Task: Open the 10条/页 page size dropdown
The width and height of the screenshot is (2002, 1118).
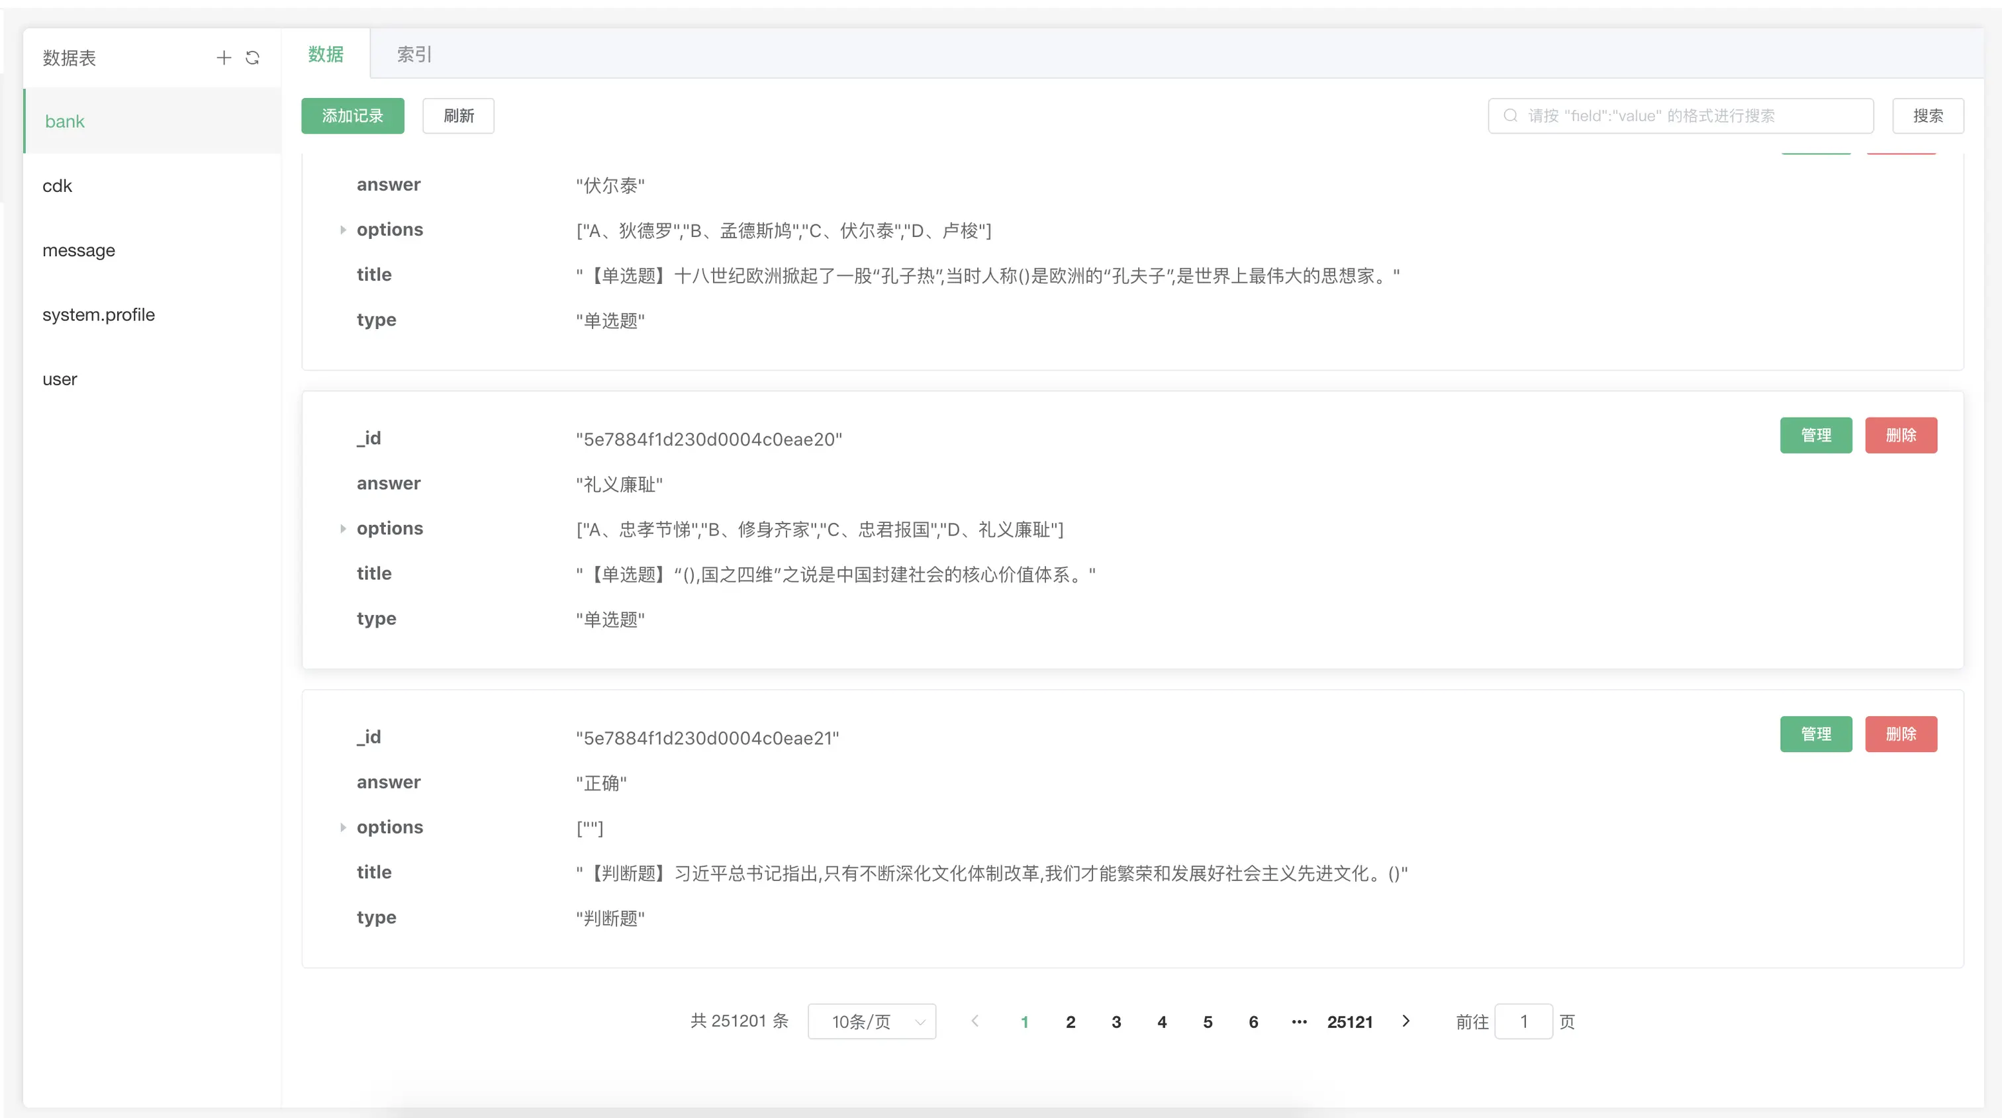Action: coord(871,1021)
